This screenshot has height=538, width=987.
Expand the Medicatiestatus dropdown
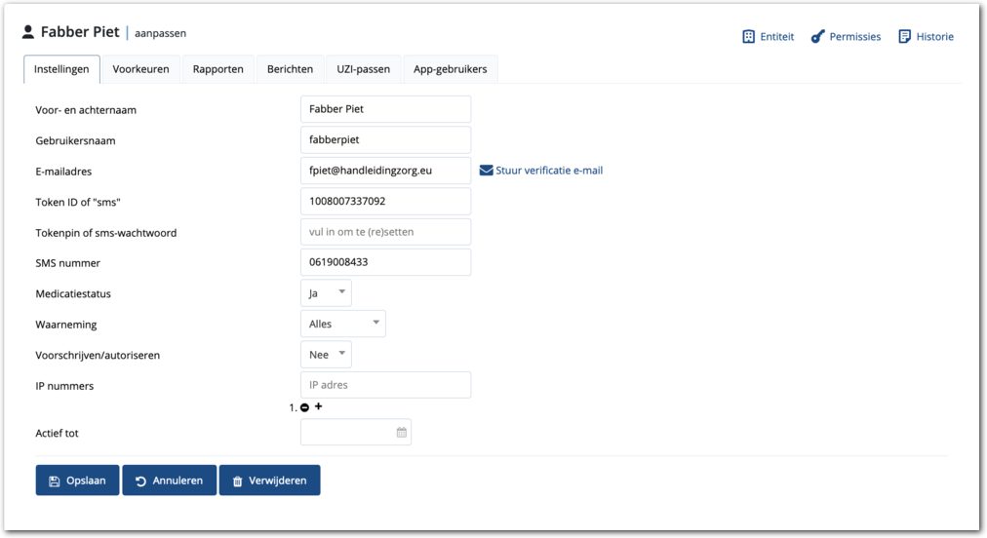click(x=326, y=293)
